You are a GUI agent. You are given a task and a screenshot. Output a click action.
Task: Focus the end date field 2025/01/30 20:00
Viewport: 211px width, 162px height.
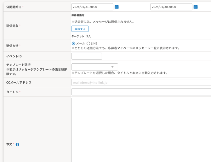pyautogui.click(x=171, y=7)
